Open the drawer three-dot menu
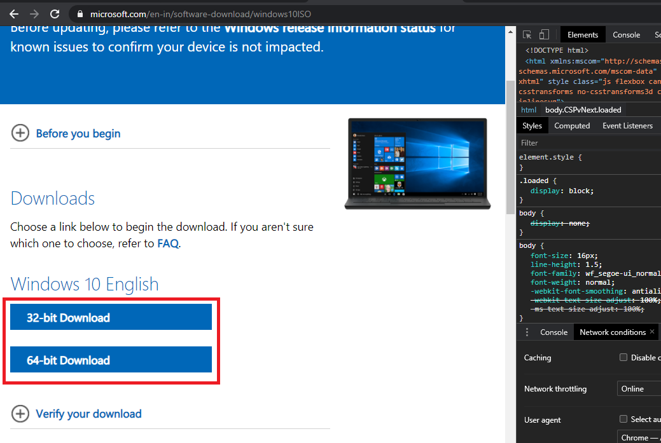Image resolution: width=661 pixels, height=443 pixels. 527,332
